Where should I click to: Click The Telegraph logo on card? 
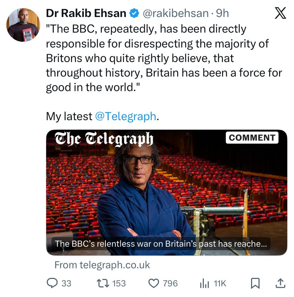(104, 139)
